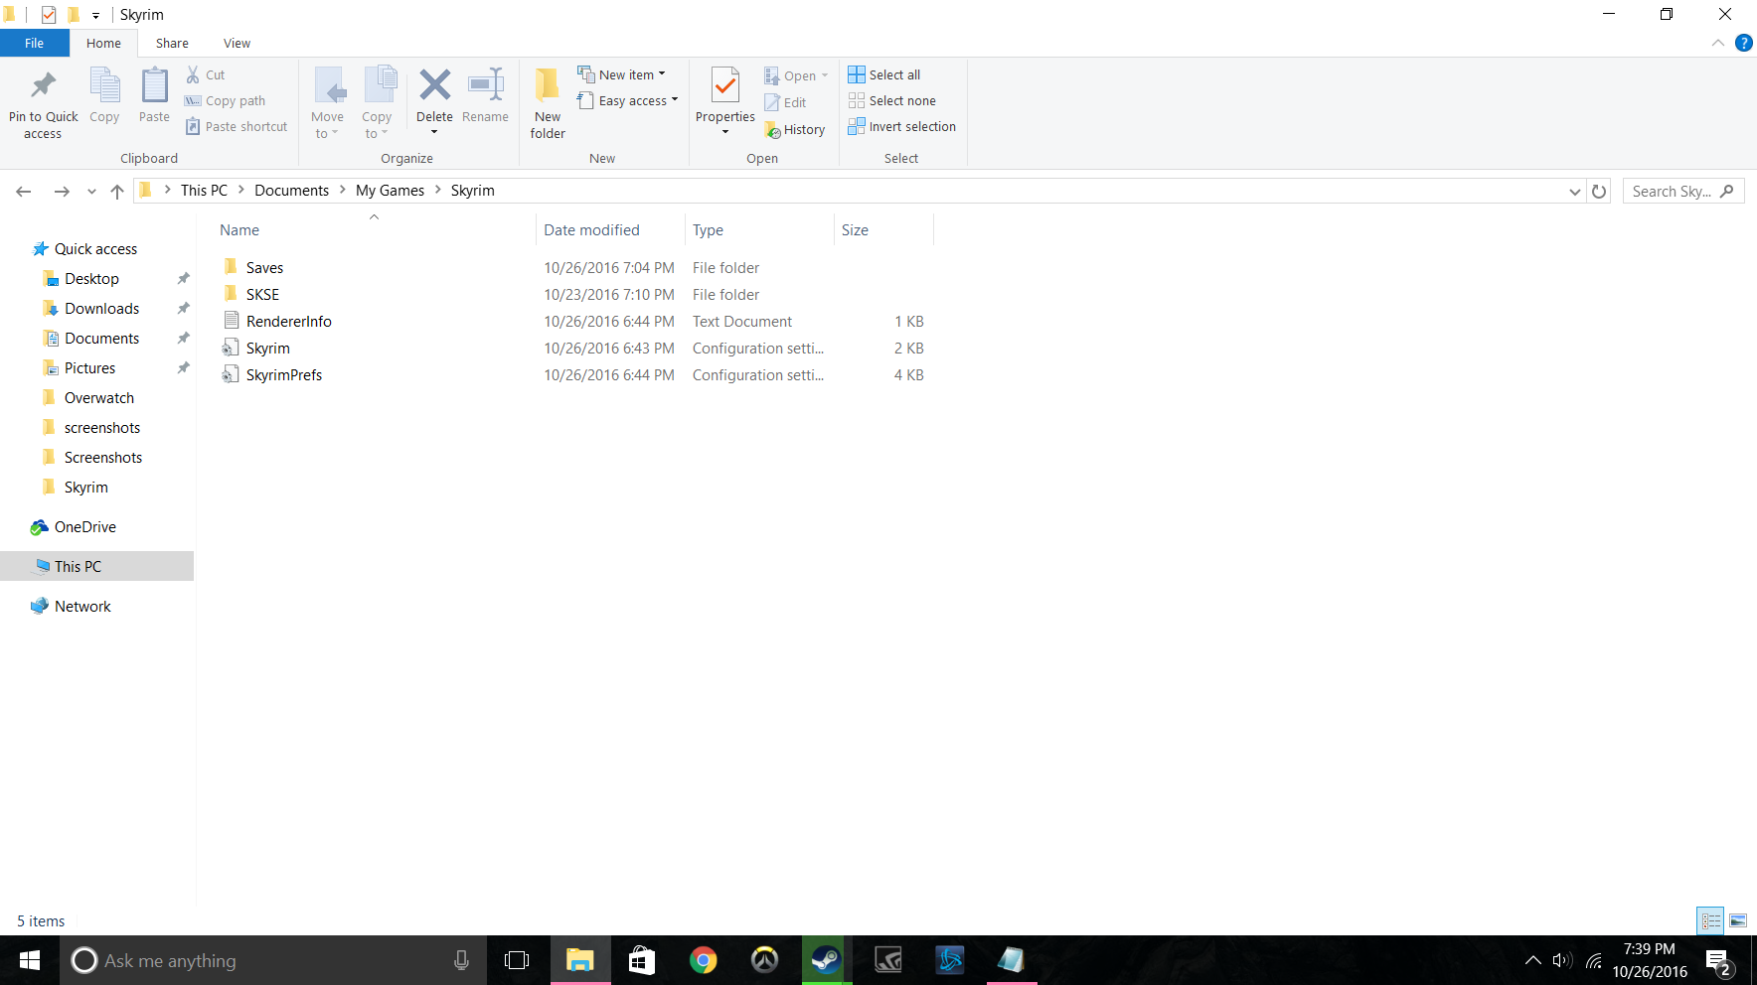
Task: Select This PC in navigation pane
Action: (96, 566)
